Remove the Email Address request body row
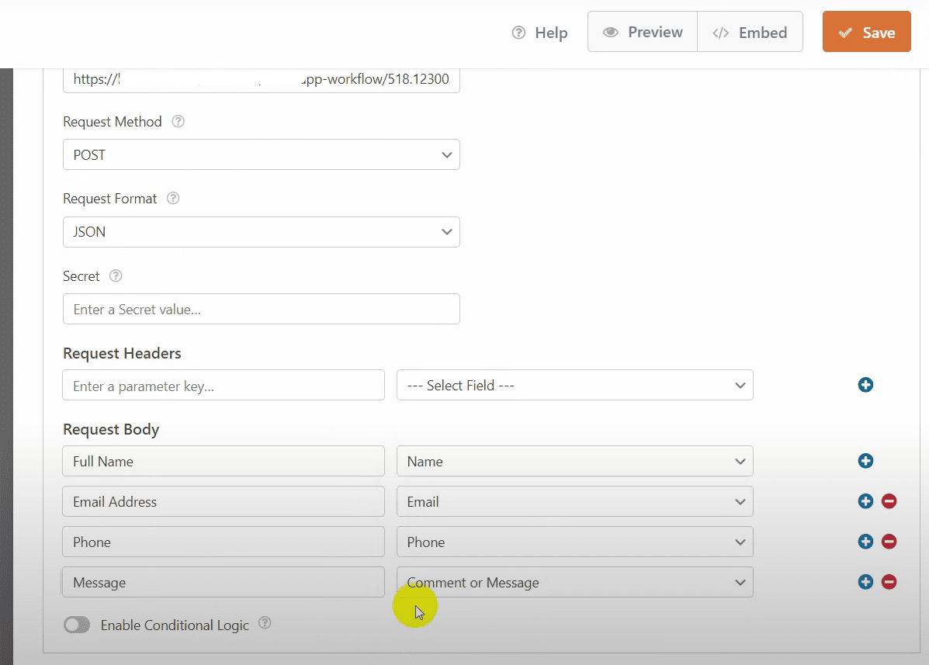This screenshot has height=665, width=929. pos(889,501)
